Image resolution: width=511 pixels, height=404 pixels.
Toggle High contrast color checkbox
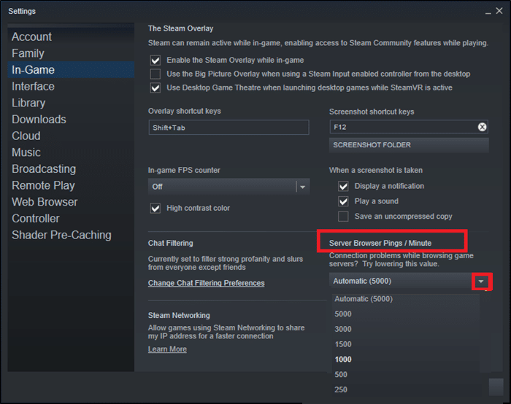pos(155,209)
